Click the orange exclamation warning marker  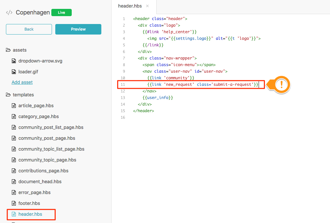click(282, 85)
